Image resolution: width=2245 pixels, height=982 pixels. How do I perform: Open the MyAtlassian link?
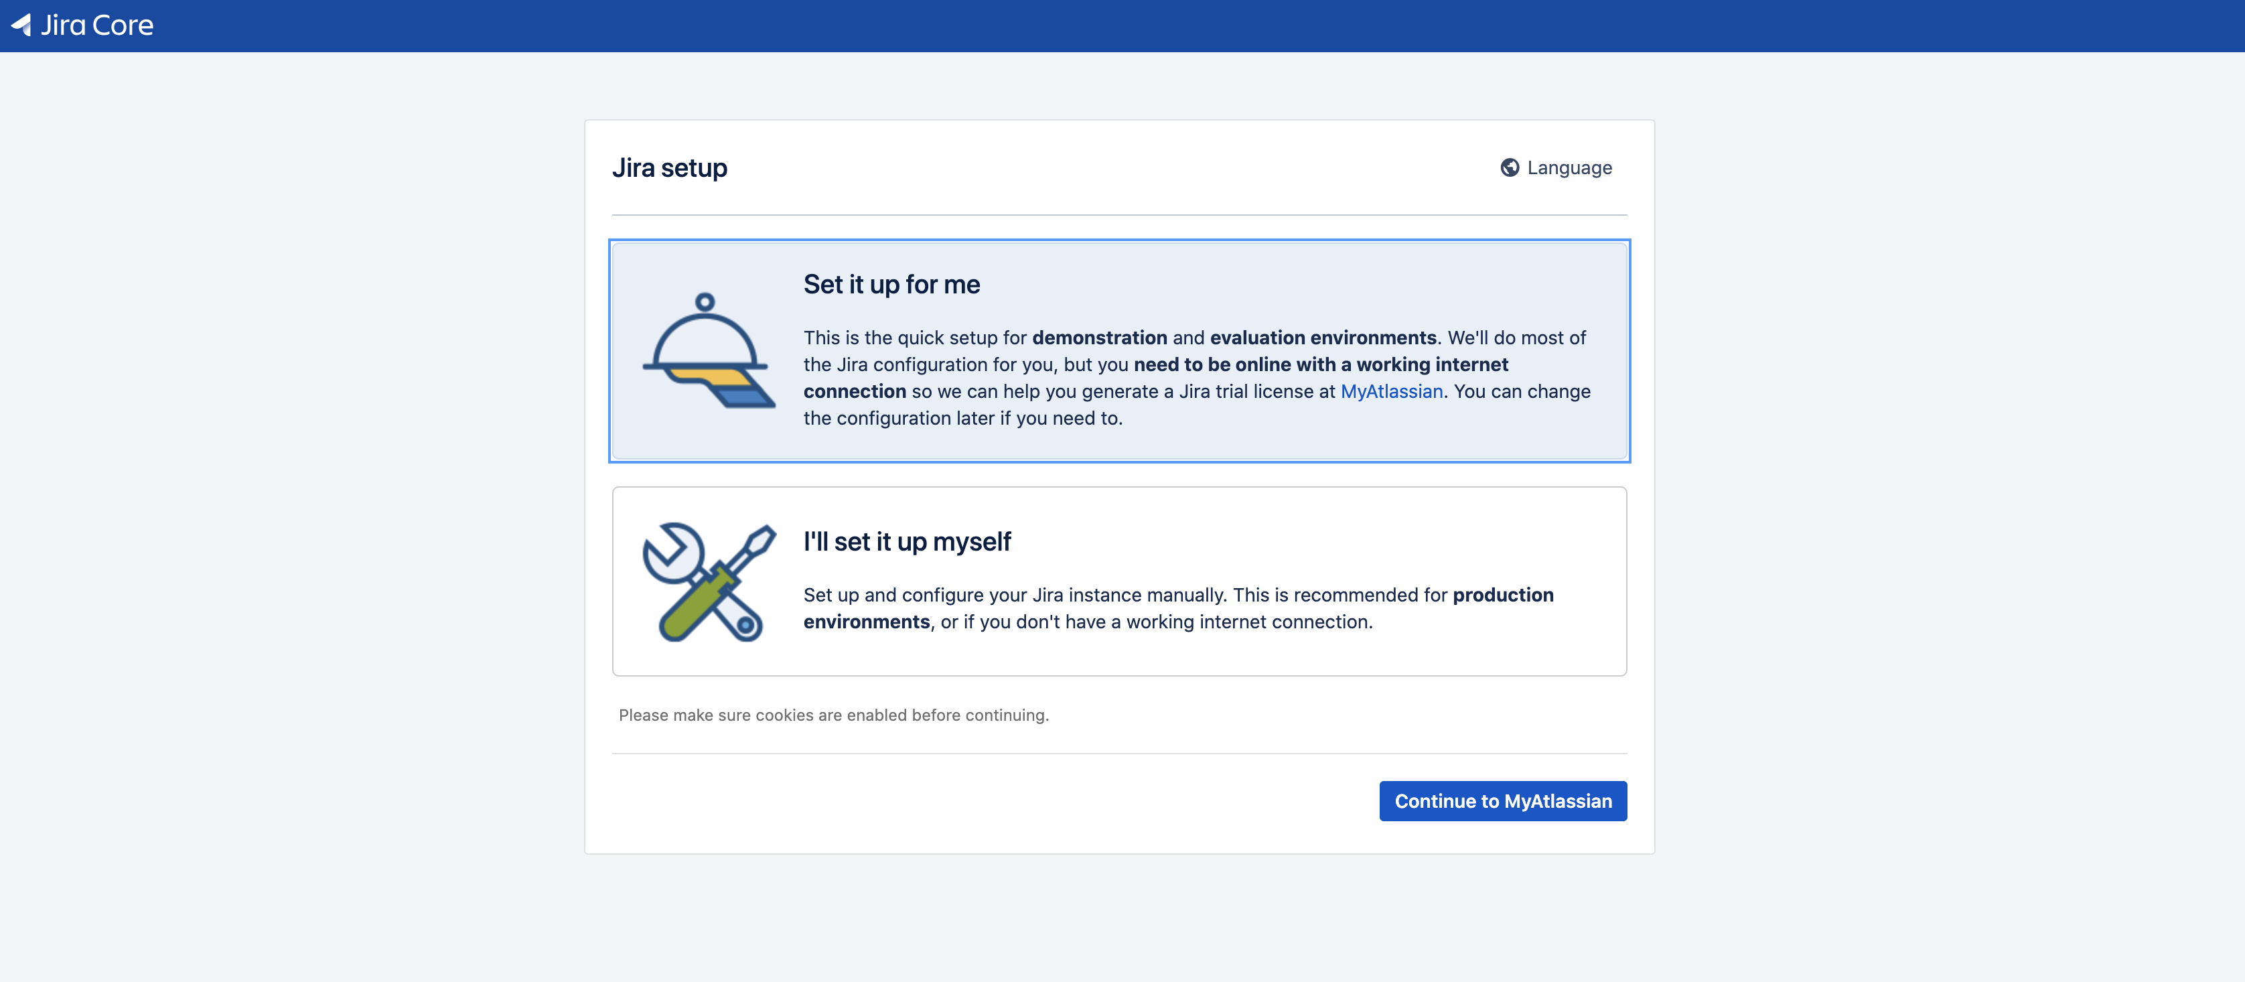(x=1391, y=391)
